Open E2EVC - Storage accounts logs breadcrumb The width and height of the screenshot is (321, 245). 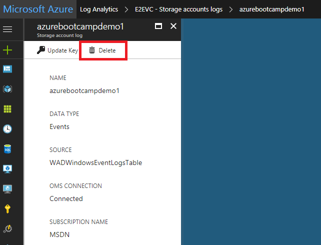(178, 9)
